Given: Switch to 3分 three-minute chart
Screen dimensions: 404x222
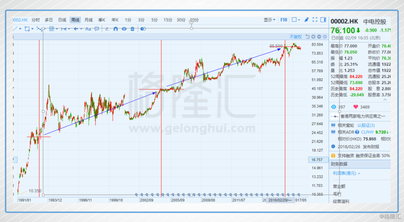Looking at the screenshot, I should pyautogui.click(x=141, y=20).
